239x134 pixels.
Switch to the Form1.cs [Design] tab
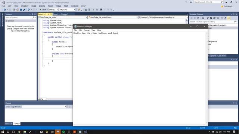click(x=60, y=14)
